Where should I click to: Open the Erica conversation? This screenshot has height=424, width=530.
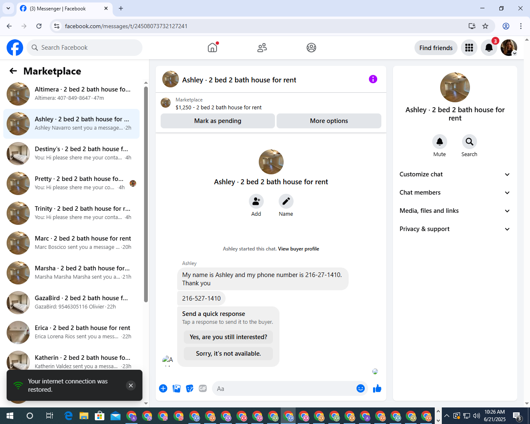pyautogui.click(x=72, y=332)
